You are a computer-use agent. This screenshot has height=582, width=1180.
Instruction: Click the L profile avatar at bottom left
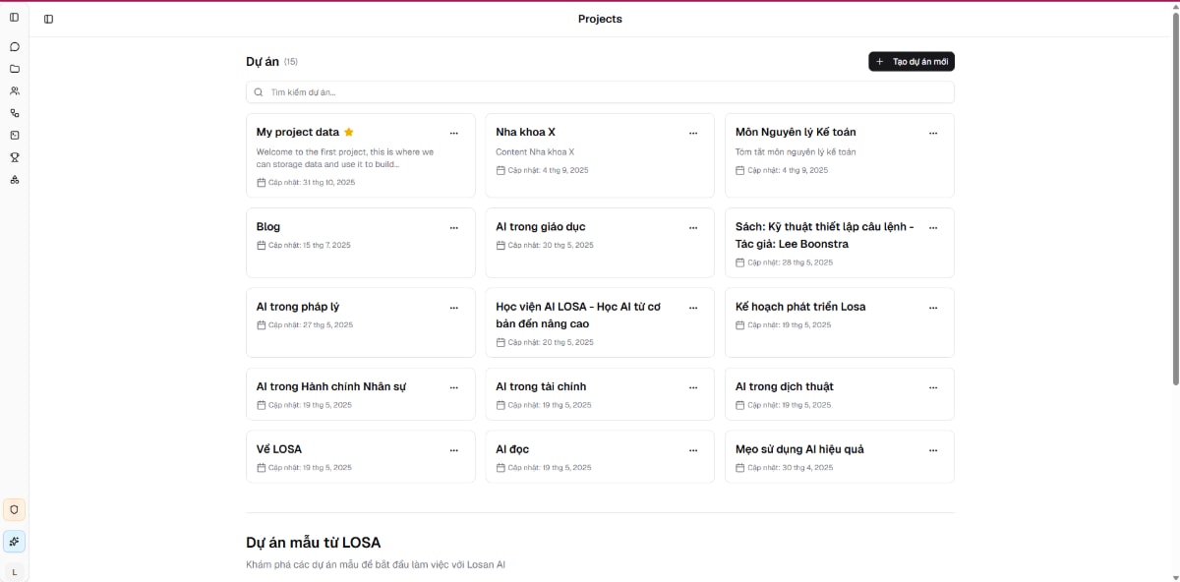coord(14,571)
